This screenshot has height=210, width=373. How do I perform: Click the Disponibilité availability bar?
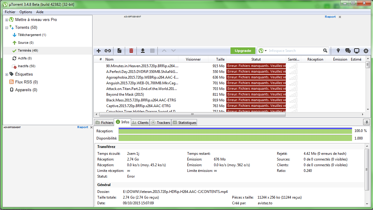(x=235, y=138)
